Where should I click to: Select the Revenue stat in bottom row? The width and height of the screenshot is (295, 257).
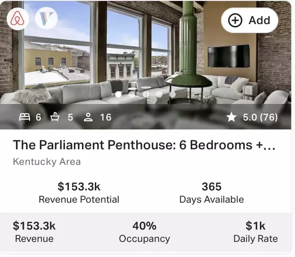[34, 232]
